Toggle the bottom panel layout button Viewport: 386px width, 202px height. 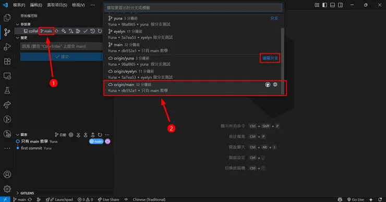[333, 5]
